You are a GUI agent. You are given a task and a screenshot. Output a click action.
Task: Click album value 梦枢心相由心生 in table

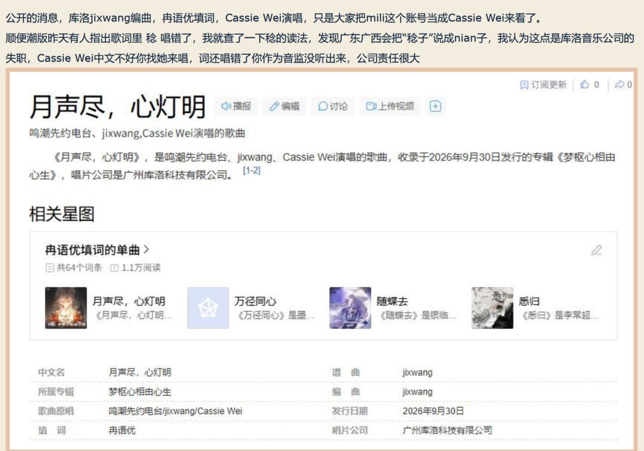click(140, 391)
